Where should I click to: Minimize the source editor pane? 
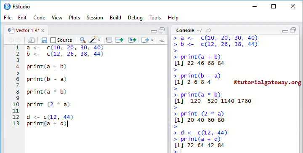click(x=154, y=31)
